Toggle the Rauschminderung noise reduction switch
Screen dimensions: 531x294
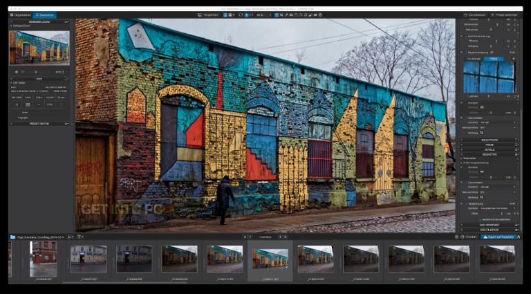click(492, 52)
